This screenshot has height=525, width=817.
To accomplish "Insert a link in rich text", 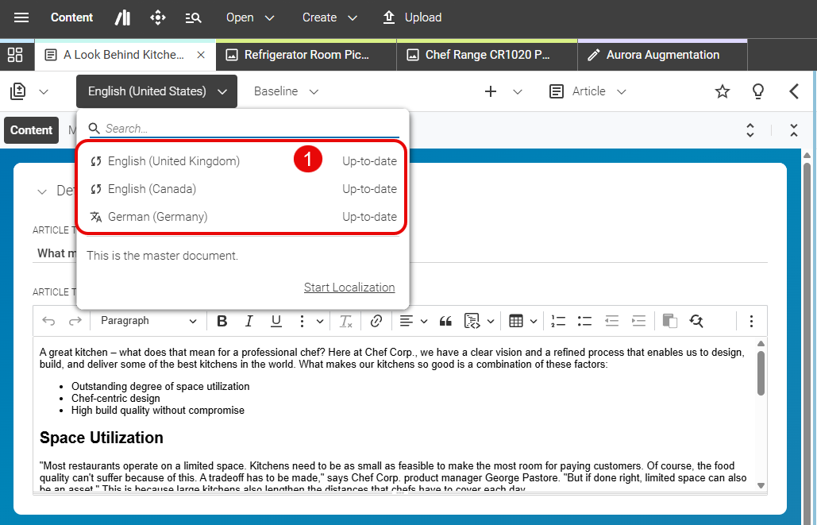I will pyautogui.click(x=376, y=321).
